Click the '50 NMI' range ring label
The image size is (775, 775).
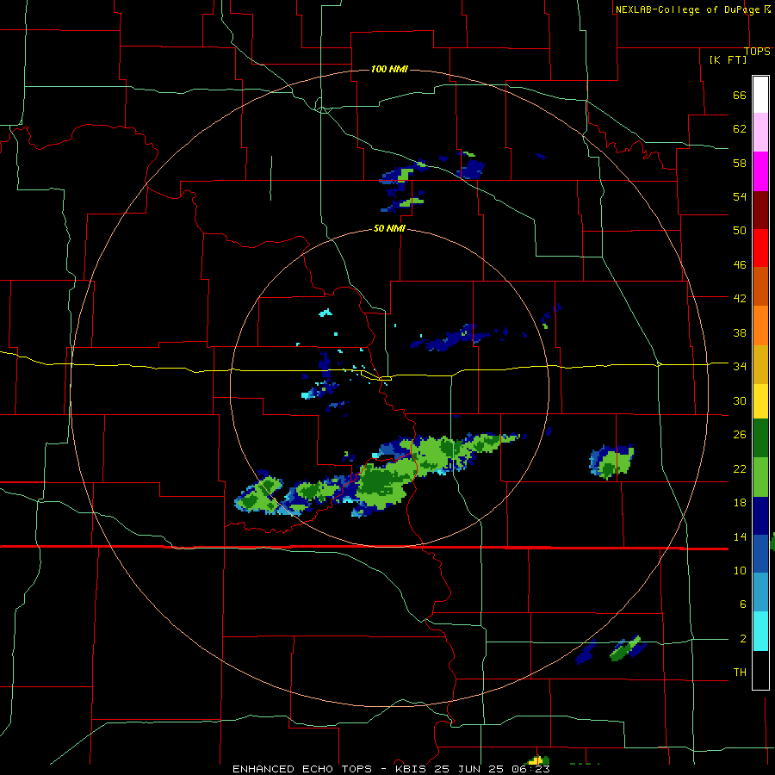click(x=389, y=228)
